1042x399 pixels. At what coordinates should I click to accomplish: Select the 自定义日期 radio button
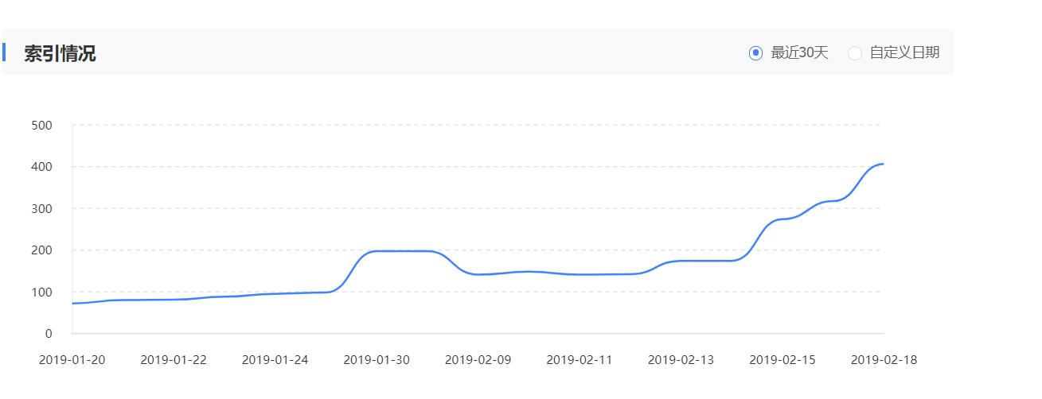click(x=855, y=53)
